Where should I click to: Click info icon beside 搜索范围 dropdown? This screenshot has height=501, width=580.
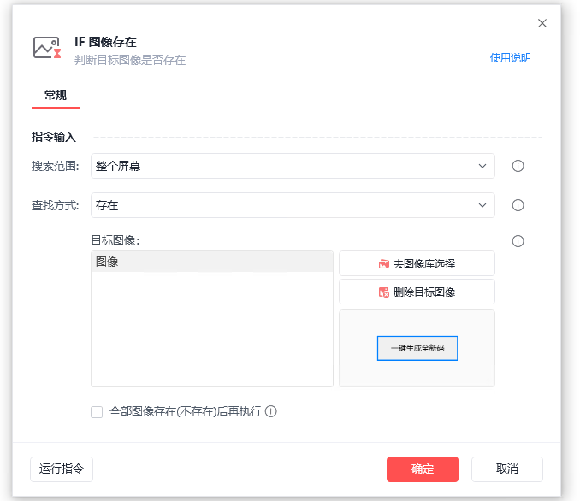[518, 166]
